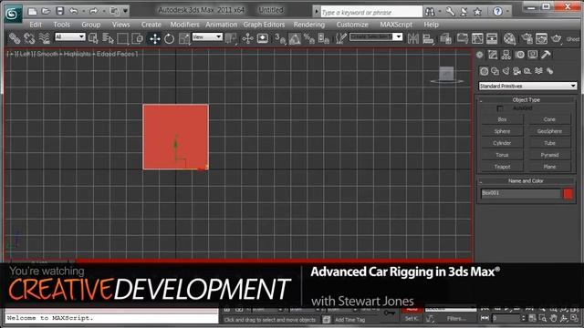Click the Open File folder icon
584x328 pixels.
point(46,12)
